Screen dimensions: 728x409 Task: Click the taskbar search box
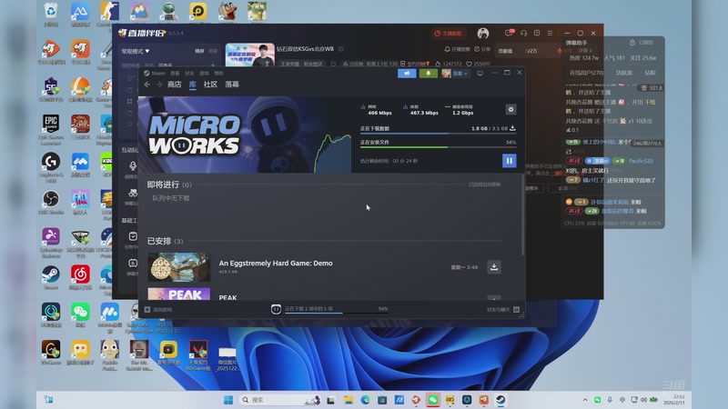click(280, 400)
